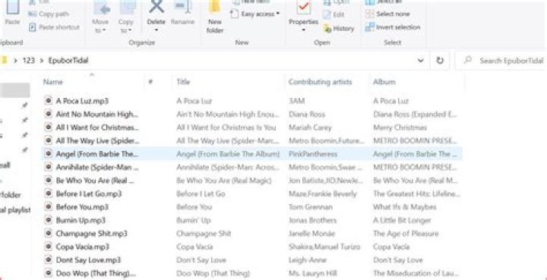Click Ms. Lauryn Hill artist cell
This screenshot has height=280, width=547.
click(312, 273)
